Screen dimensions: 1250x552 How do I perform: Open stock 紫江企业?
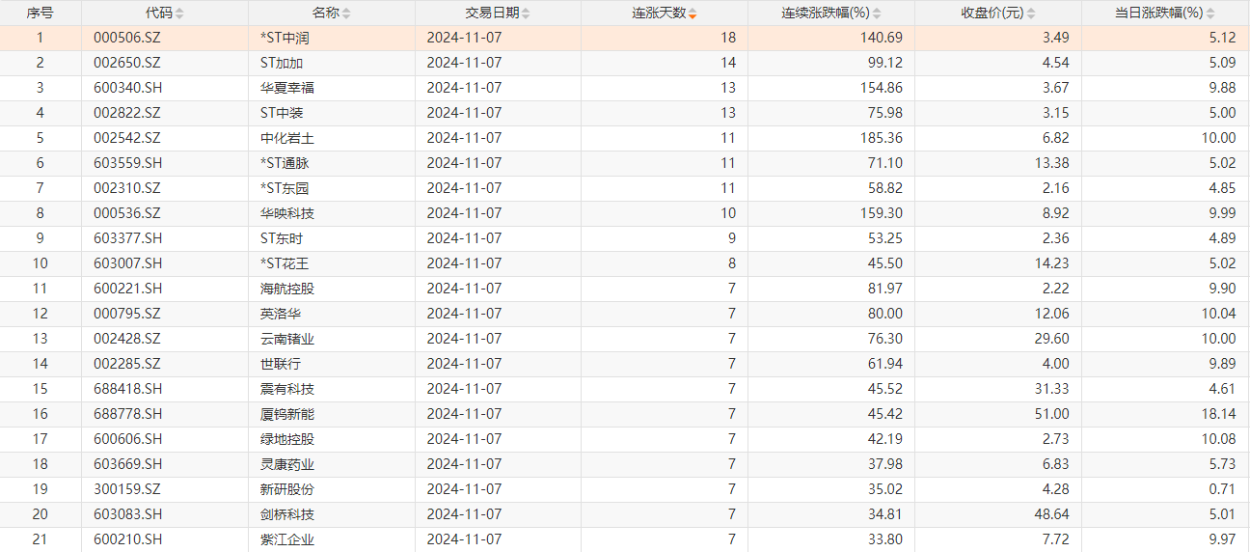click(287, 539)
